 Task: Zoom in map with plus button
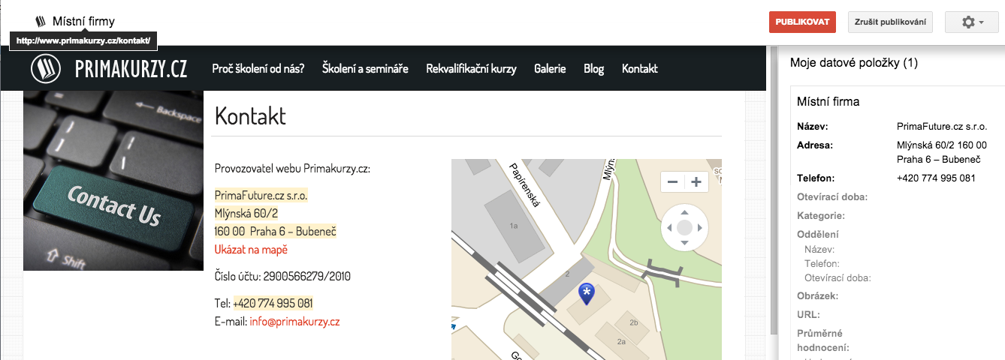(696, 182)
